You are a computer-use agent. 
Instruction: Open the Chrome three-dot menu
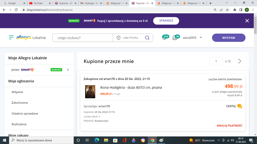tap(253, 10)
